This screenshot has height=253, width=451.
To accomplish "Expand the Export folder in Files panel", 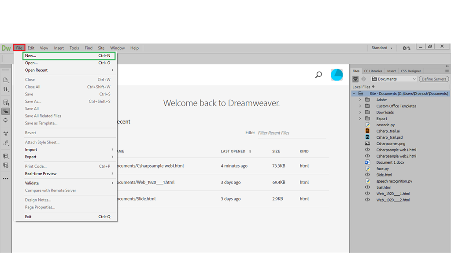I will point(360,118).
